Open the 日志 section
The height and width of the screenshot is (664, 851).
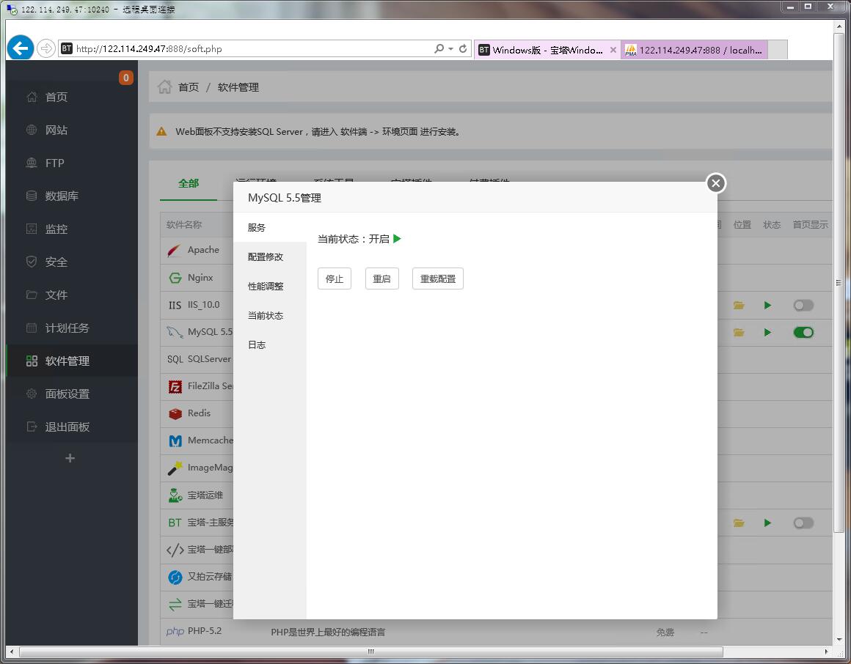[270, 344]
